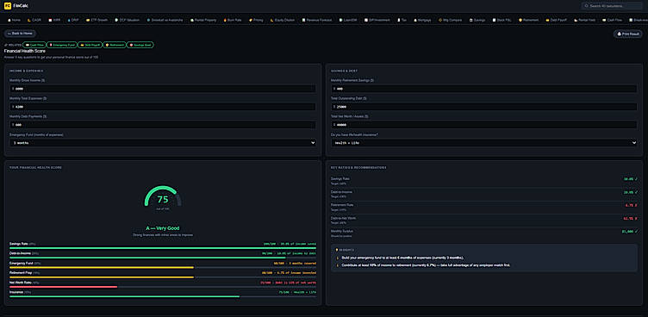Click the Back to Home button

(20, 34)
